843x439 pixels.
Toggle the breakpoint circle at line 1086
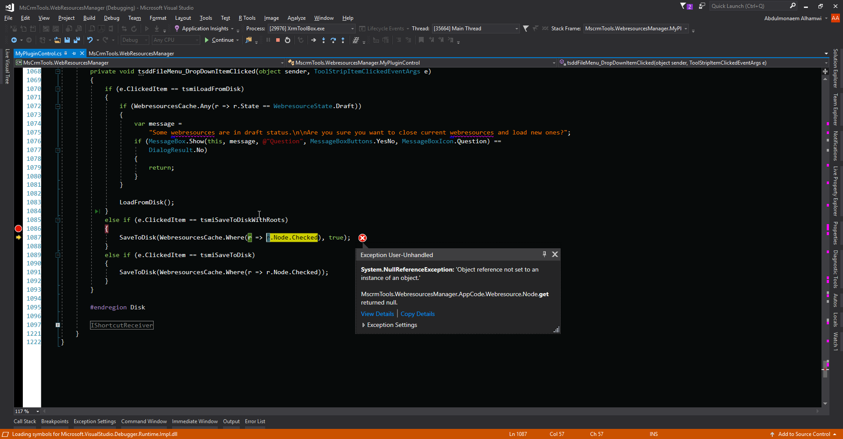point(18,229)
